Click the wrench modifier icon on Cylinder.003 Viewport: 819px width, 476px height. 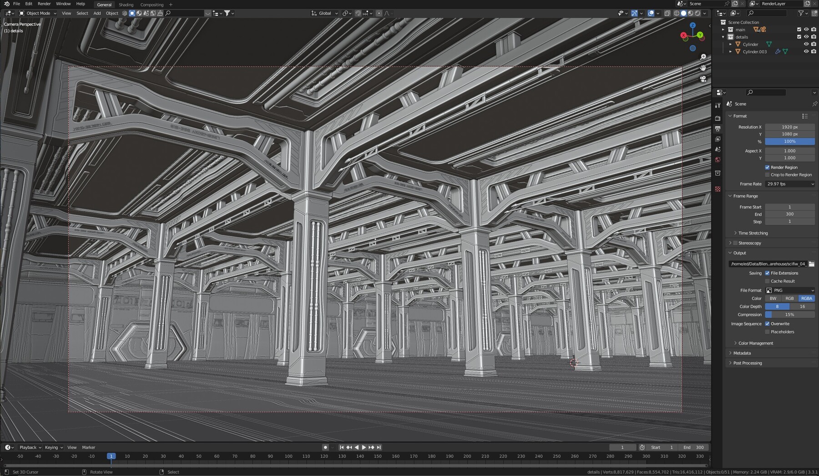(778, 51)
